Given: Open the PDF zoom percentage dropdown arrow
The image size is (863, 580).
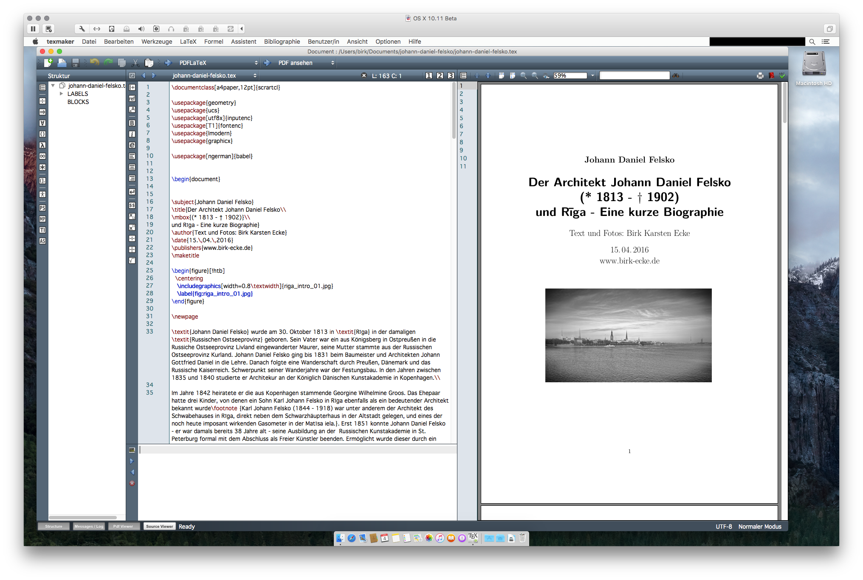Looking at the screenshot, I should pyautogui.click(x=592, y=76).
